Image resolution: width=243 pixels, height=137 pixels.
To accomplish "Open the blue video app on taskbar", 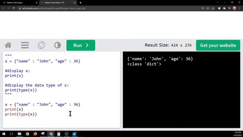I will coord(74,134).
